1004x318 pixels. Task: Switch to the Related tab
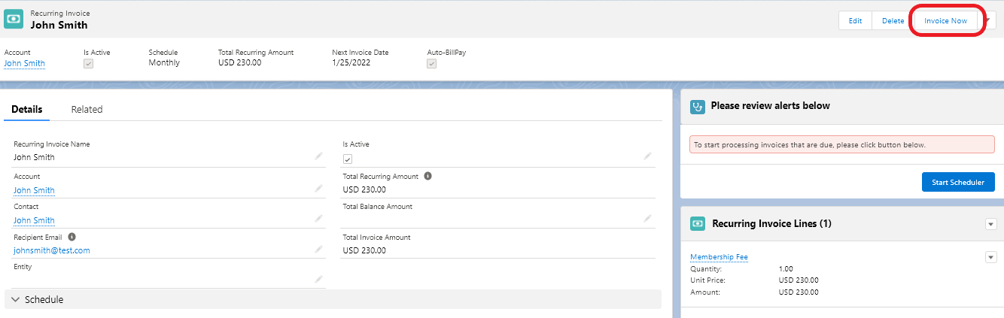(x=87, y=109)
